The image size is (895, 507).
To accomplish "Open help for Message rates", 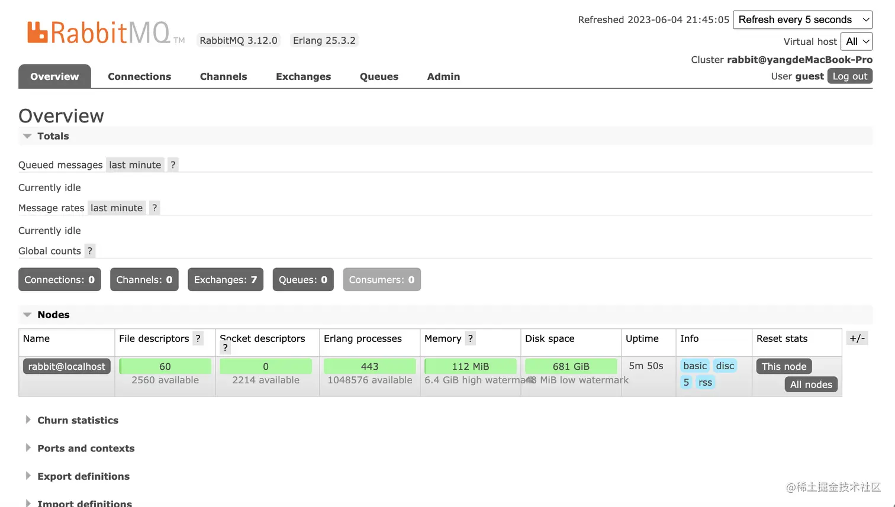I will pos(154,208).
